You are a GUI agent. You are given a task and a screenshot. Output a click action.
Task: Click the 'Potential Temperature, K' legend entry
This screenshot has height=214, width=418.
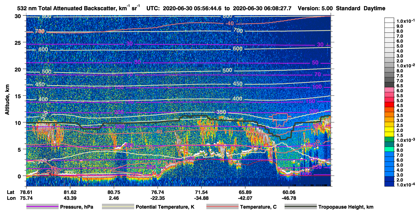[x=165, y=207]
